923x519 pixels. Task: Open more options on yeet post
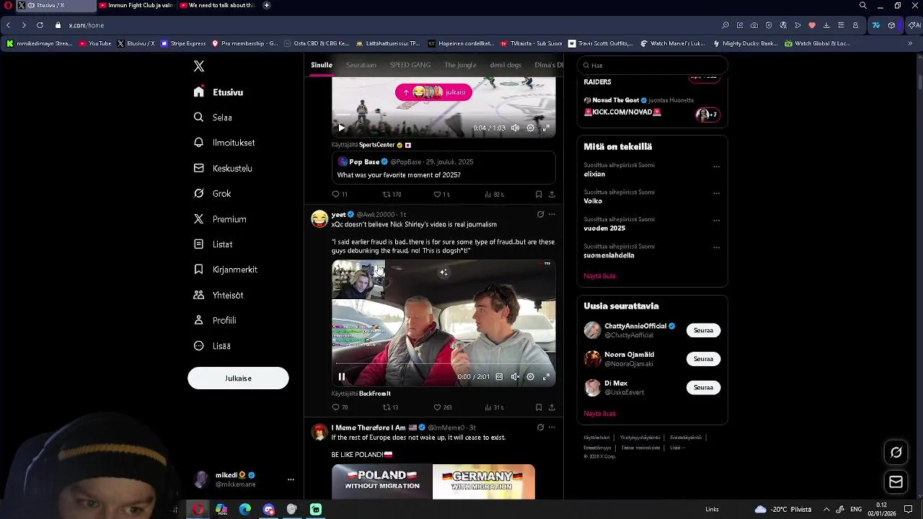pos(552,214)
